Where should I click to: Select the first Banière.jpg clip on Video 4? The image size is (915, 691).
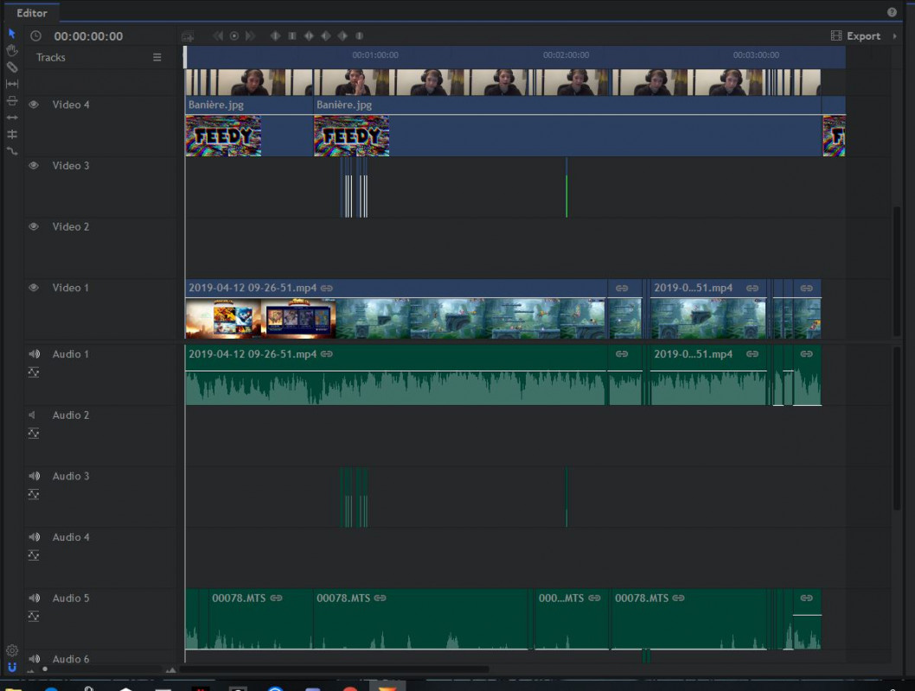[x=249, y=126]
